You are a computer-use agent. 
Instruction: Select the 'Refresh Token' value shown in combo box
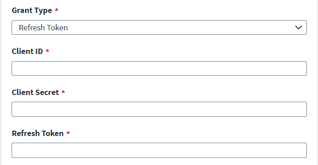(x=43, y=28)
